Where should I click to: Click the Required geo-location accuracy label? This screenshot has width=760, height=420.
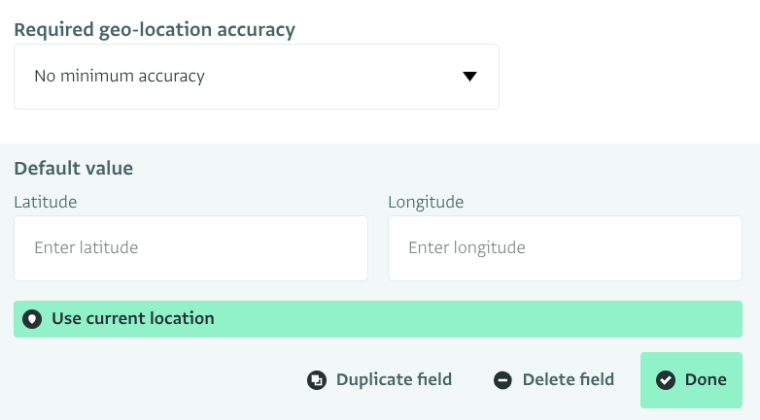click(x=155, y=30)
